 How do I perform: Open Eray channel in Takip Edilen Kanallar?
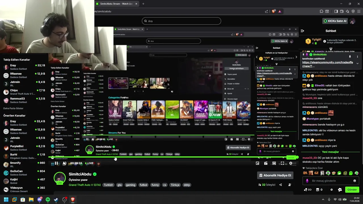click(24, 67)
